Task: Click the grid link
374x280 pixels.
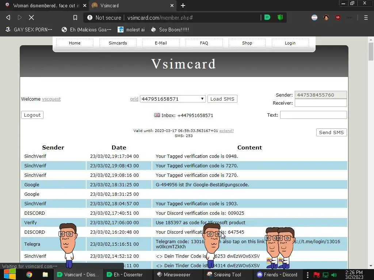Action: pos(134,99)
